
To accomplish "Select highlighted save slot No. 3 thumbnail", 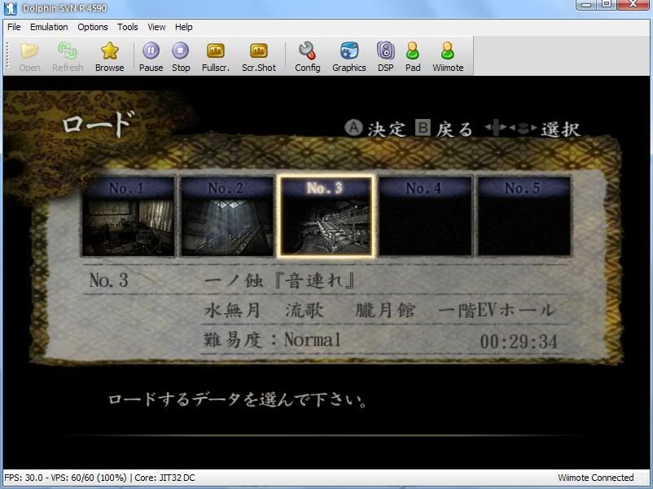I will [326, 216].
